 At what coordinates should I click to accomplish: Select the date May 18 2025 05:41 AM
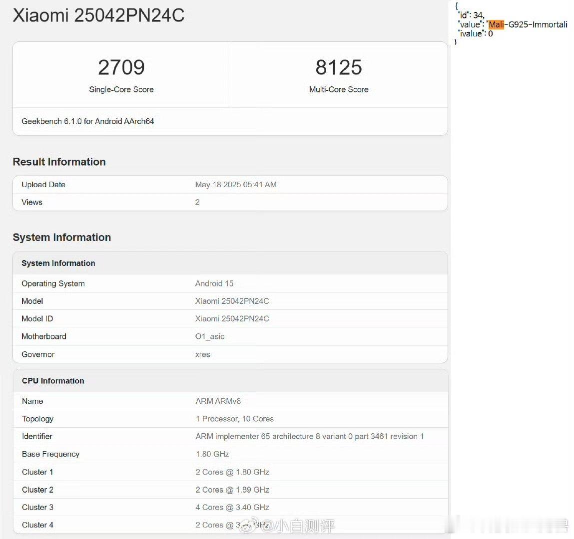tap(236, 185)
